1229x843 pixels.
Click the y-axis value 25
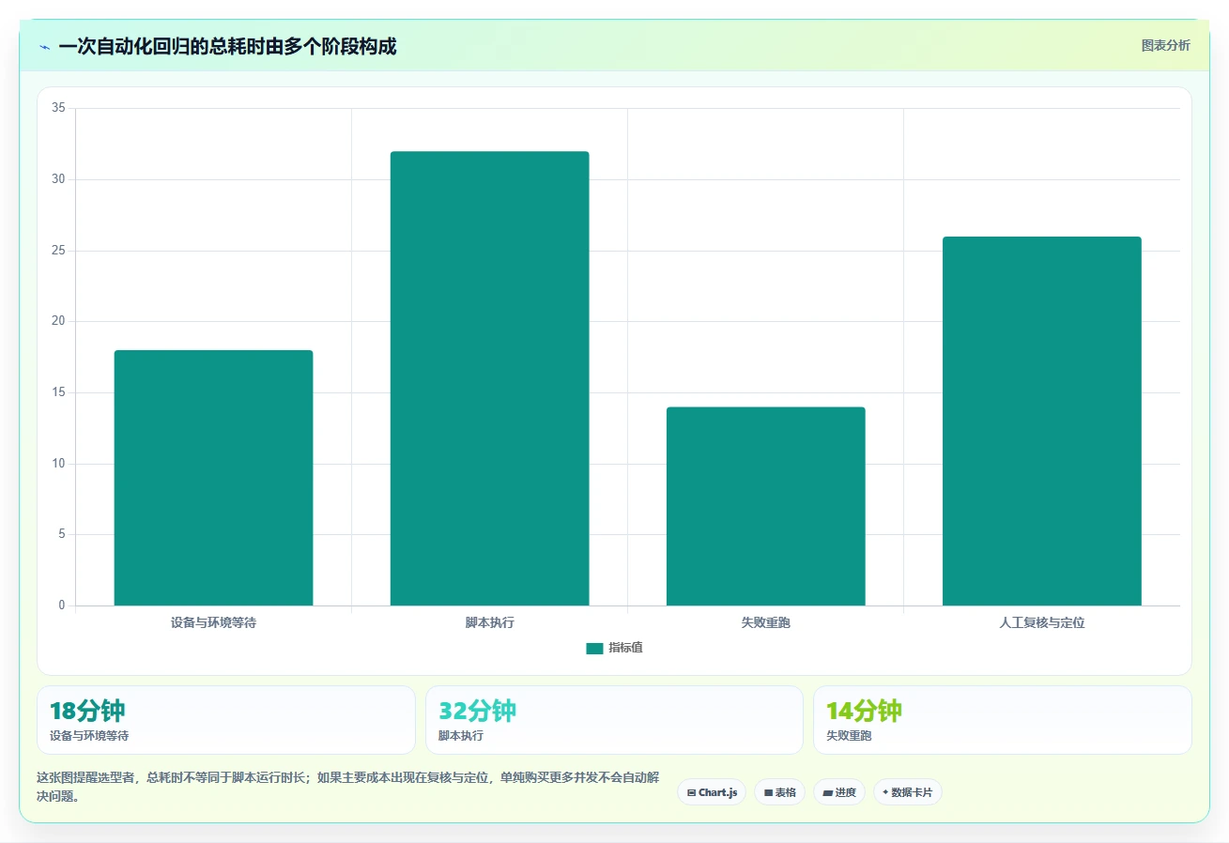pos(58,251)
